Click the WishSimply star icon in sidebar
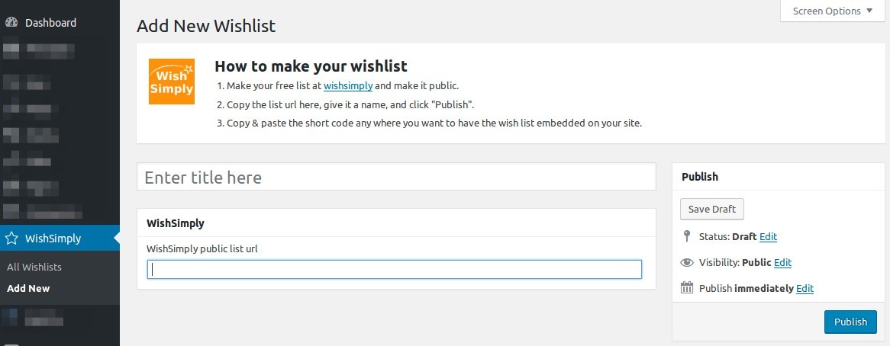This screenshot has height=346, width=890. [11, 239]
